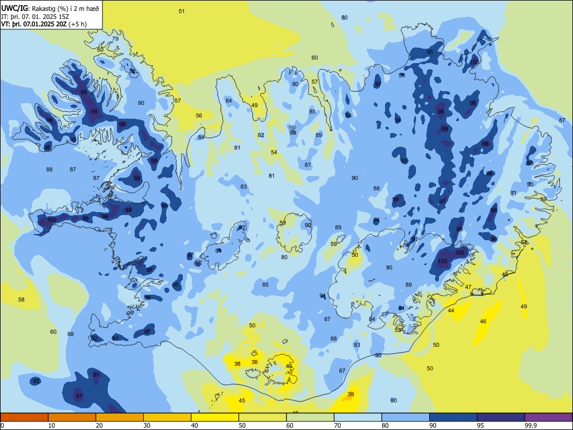Select the 60–70 pale green legend swatch
This screenshot has height=430, width=573.
coord(310,417)
